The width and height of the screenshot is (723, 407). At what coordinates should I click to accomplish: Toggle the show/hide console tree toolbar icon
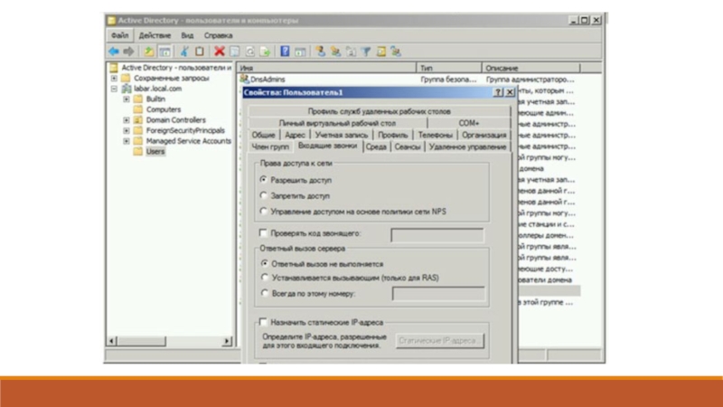point(164,52)
